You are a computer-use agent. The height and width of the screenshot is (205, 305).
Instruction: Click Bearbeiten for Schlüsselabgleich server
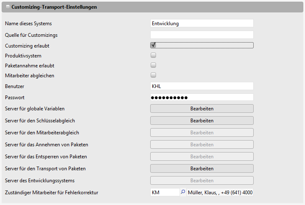click(x=202, y=121)
